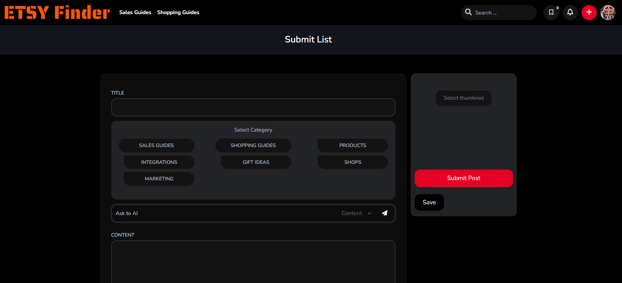Viewport: 622px width, 283px height.
Task: Open the notifications bell
Action: pos(570,12)
